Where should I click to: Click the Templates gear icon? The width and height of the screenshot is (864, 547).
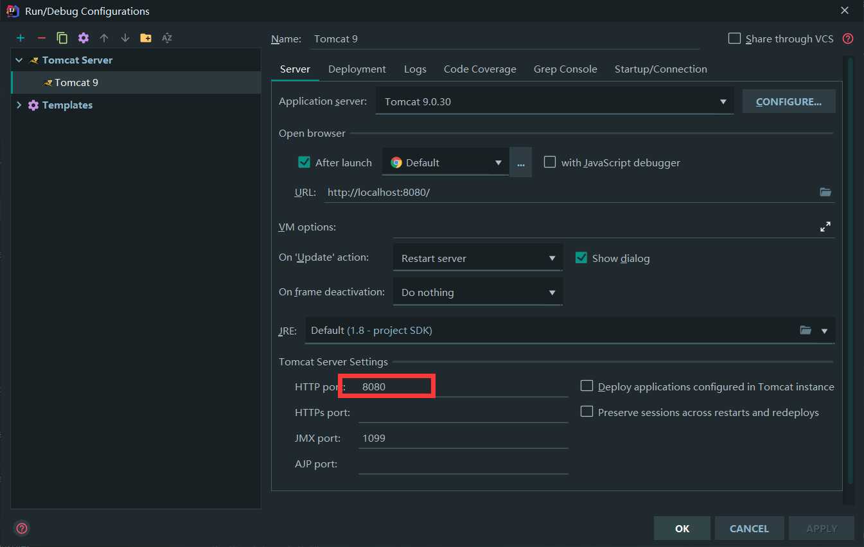point(33,105)
